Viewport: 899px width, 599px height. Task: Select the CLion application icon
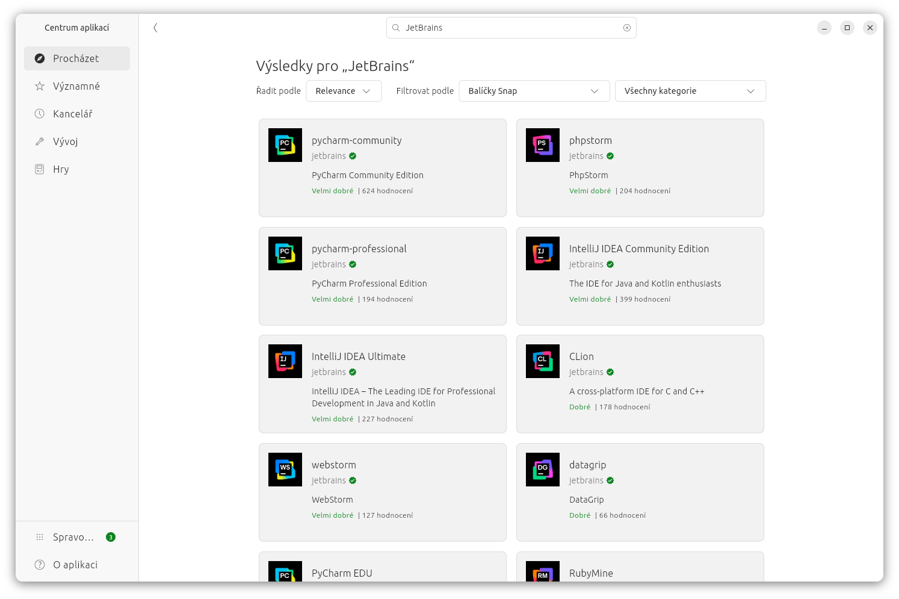point(542,361)
